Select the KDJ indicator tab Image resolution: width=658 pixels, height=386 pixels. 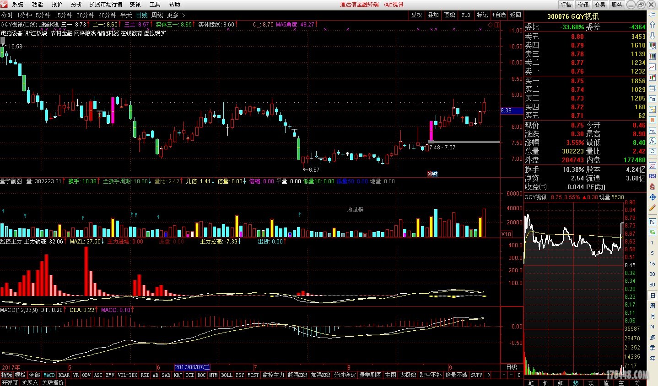(178, 375)
